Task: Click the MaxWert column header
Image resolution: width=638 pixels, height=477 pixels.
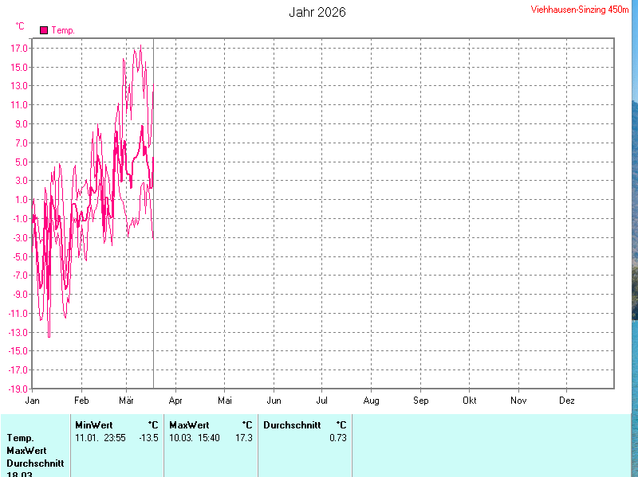Action: click(189, 425)
